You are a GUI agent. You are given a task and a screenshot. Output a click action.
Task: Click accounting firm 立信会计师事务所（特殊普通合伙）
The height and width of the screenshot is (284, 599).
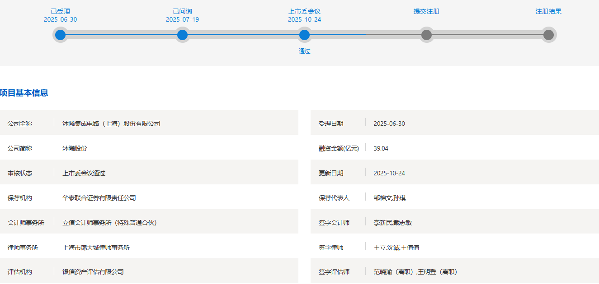point(109,223)
